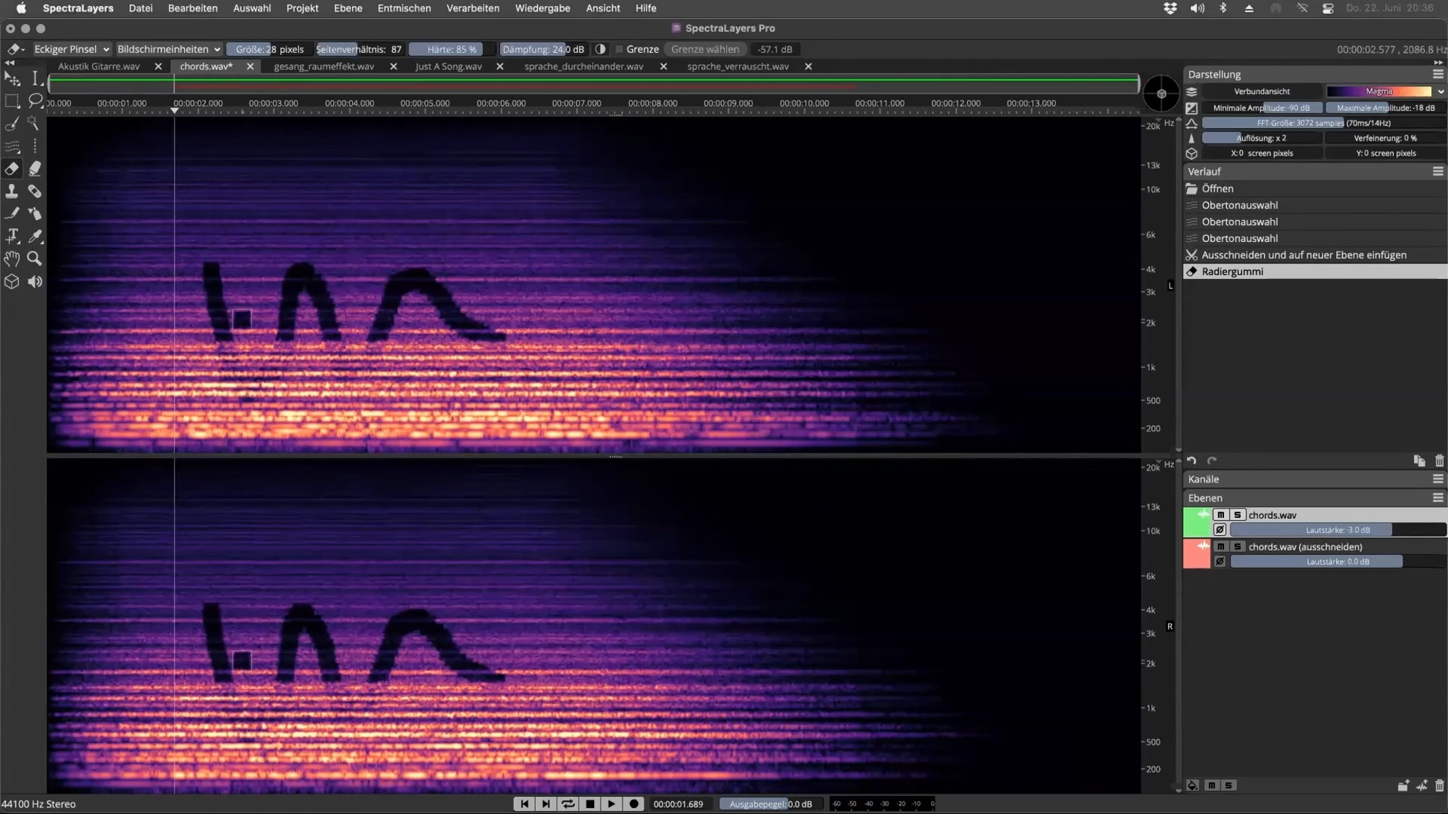Solo the chords.wav (ausschneiden) layer
Screen dimensions: 1448x814
click(x=1237, y=546)
